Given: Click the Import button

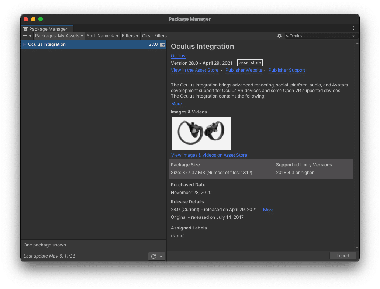Looking at the screenshot, I should [x=343, y=256].
